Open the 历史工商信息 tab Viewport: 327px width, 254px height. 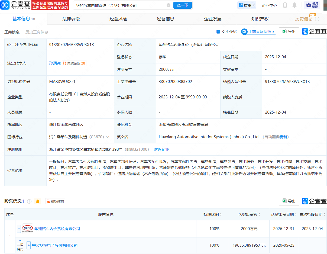37,32
